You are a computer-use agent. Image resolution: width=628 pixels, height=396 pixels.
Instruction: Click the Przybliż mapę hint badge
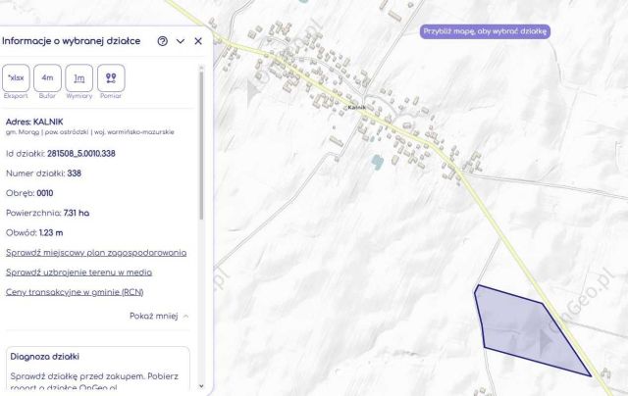coord(485,31)
